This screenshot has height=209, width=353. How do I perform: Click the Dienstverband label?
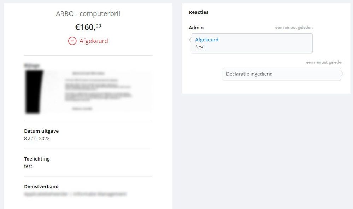[x=41, y=186]
